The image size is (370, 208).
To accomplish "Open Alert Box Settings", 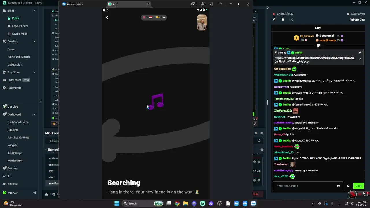I will [18, 138].
